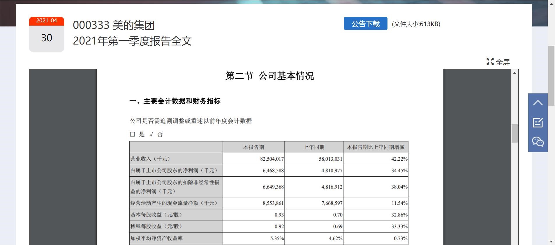The height and width of the screenshot is (245, 555).
Task: Click the back-to-top arrow icon
Action: (538, 103)
